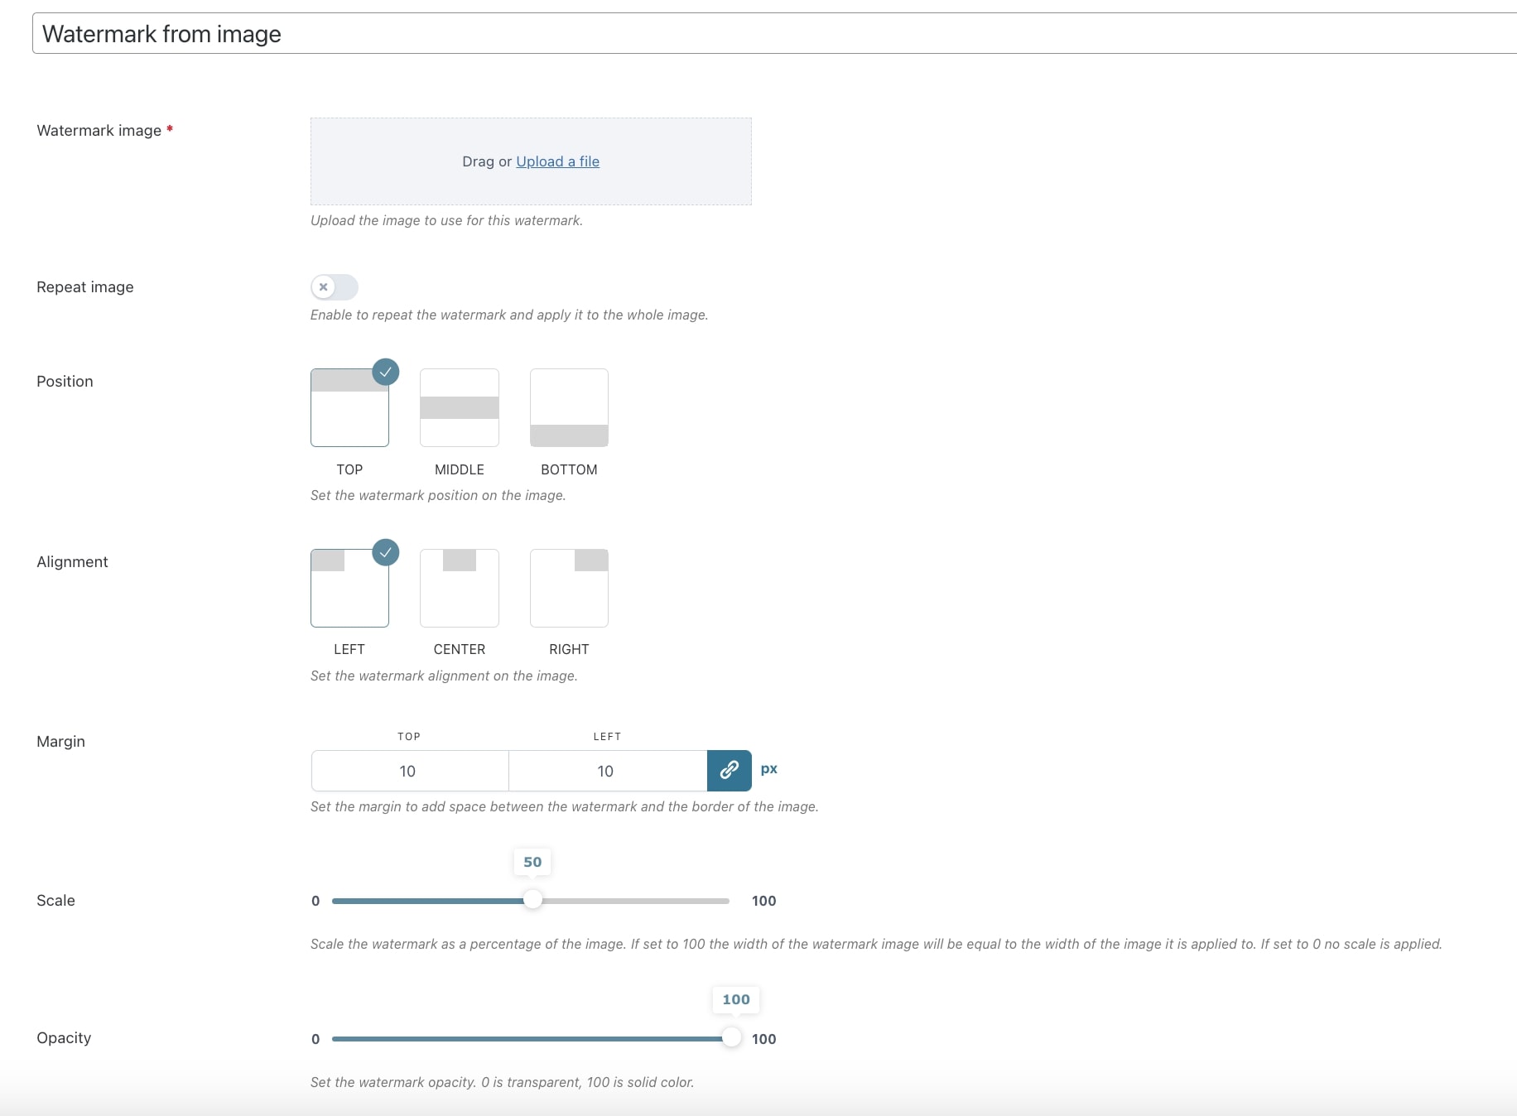
Task: Select the TOP position option
Action: click(349, 407)
